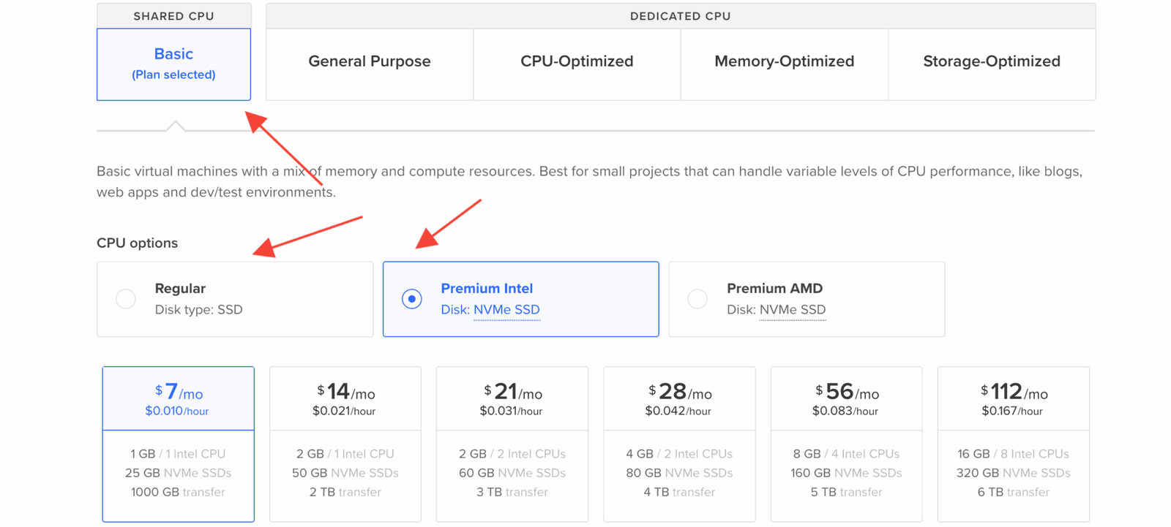Viewport: 1171px width, 527px height.
Task: Select the Storage-Optimized plan tab
Action: click(991, 62)
